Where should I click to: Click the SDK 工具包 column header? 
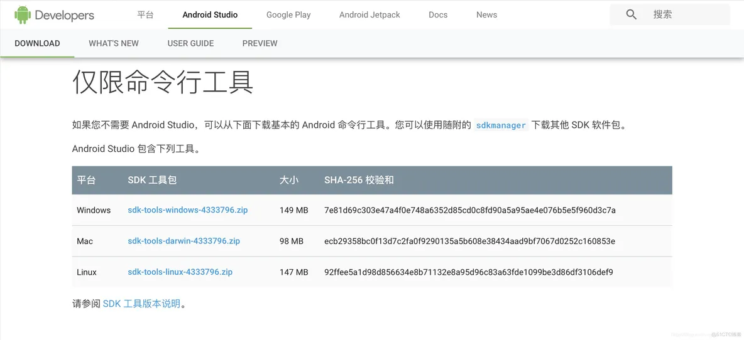[152, 180]
